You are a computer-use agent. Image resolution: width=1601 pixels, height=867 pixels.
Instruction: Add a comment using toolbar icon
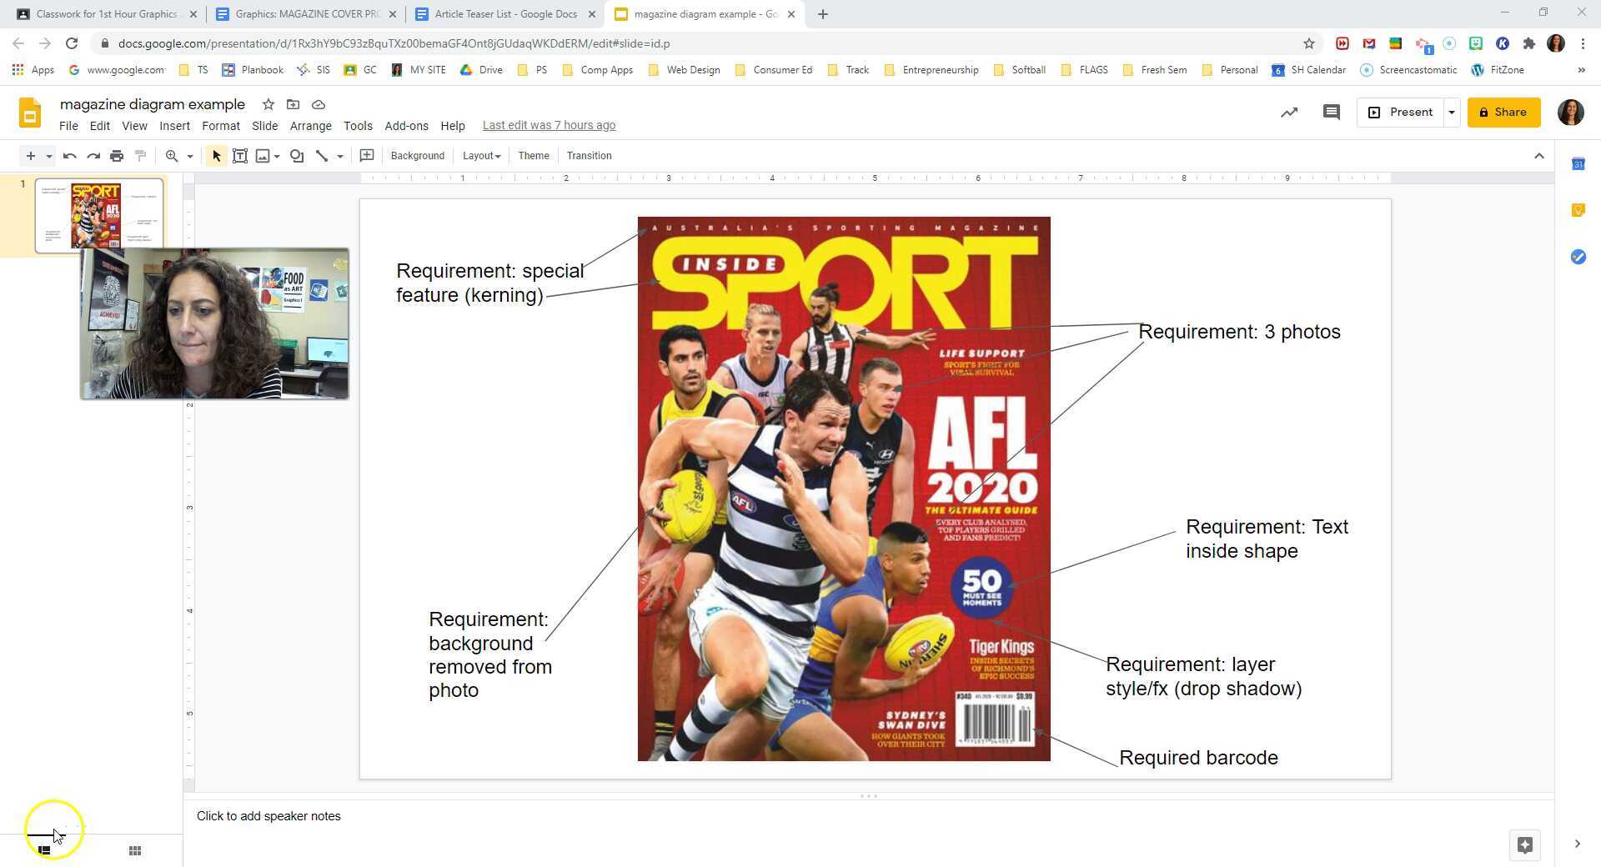click(x=366, y=156)
